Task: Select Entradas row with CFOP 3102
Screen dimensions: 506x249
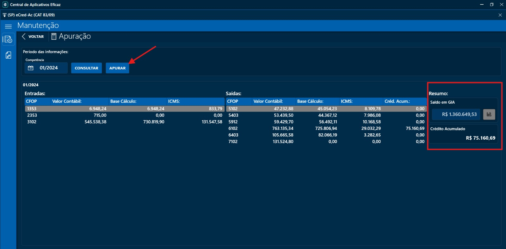Action: tap(124, 122)
